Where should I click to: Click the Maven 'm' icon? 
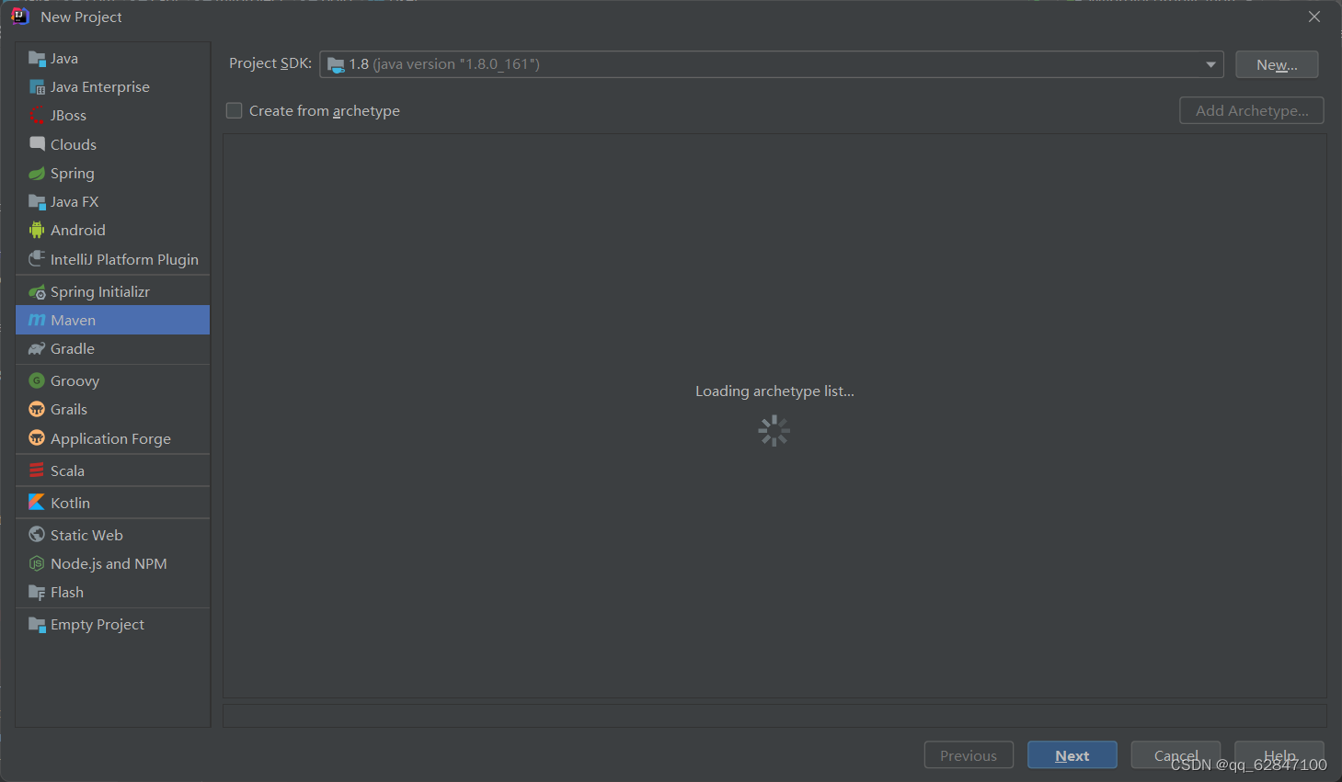pos(37,321)
